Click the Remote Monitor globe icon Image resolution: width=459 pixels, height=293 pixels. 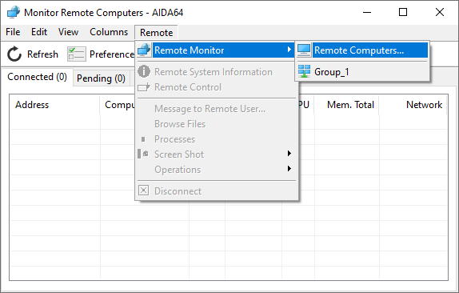[x=144, y=50]
